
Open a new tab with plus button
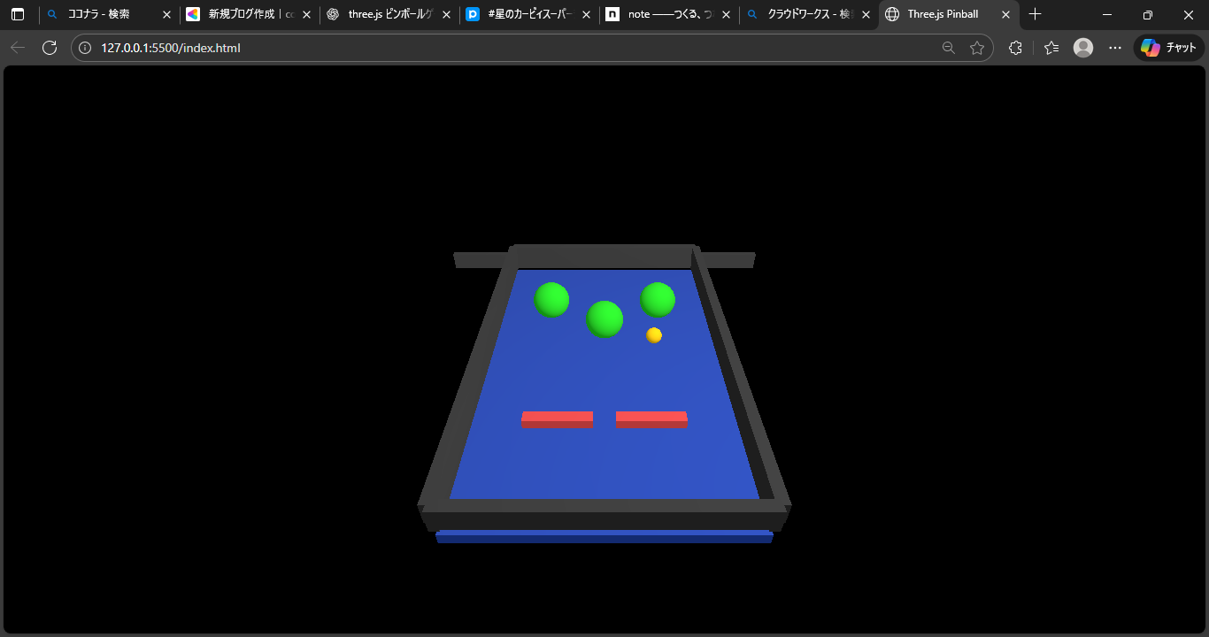tap(1036, 14)
